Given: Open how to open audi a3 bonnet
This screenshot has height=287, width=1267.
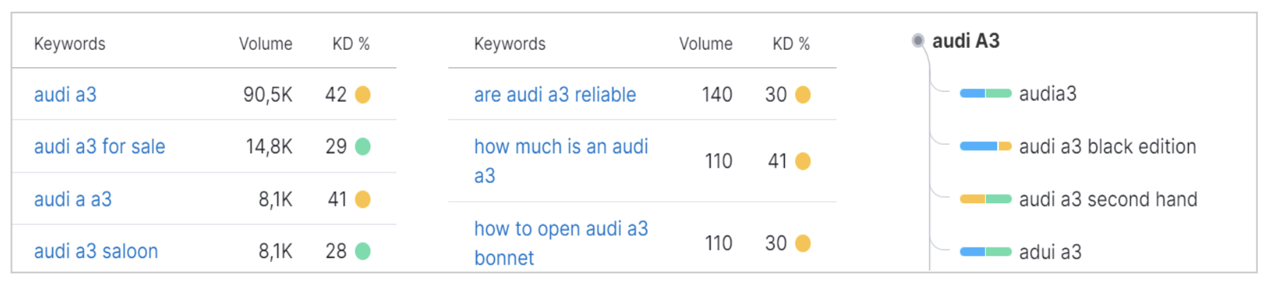Looking at the screenshot, I should (561, 243).
